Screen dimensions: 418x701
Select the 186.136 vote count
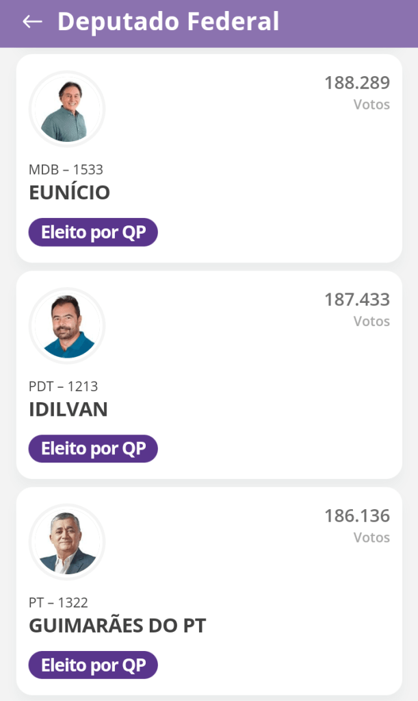click(356, 515)
